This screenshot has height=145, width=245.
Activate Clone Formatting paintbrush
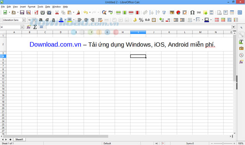pyautogui.click(x=78, y=13)
